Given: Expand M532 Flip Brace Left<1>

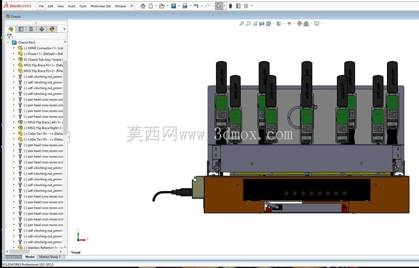Looking at the screenshot, I should (14, 122).
